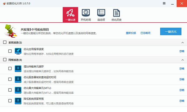Click description 增加最大传输单元(MTU)，提高网络传输效率
The height and width of the screenshot is (112, 187).
(49, 93)
